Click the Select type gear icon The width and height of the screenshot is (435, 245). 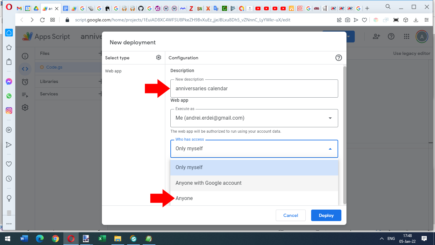[x=159, y=57]
